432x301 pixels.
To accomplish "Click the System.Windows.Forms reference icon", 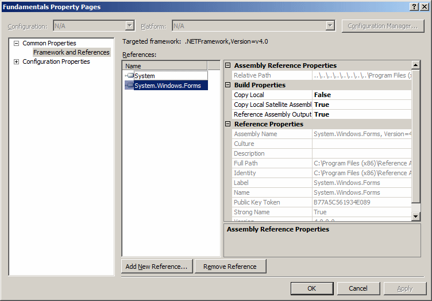I will 130,85.
